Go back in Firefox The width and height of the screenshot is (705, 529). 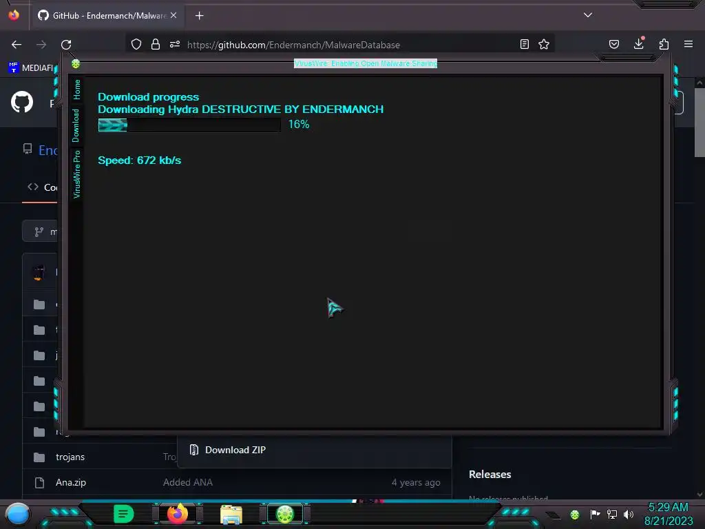click(x=17, y=45)
